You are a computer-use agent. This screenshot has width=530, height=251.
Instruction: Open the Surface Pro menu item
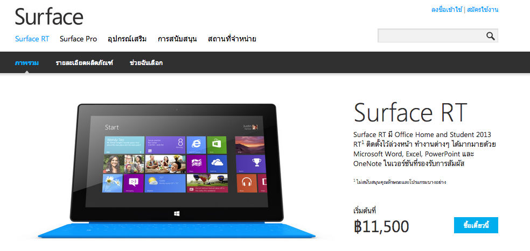tap(79, 39)
